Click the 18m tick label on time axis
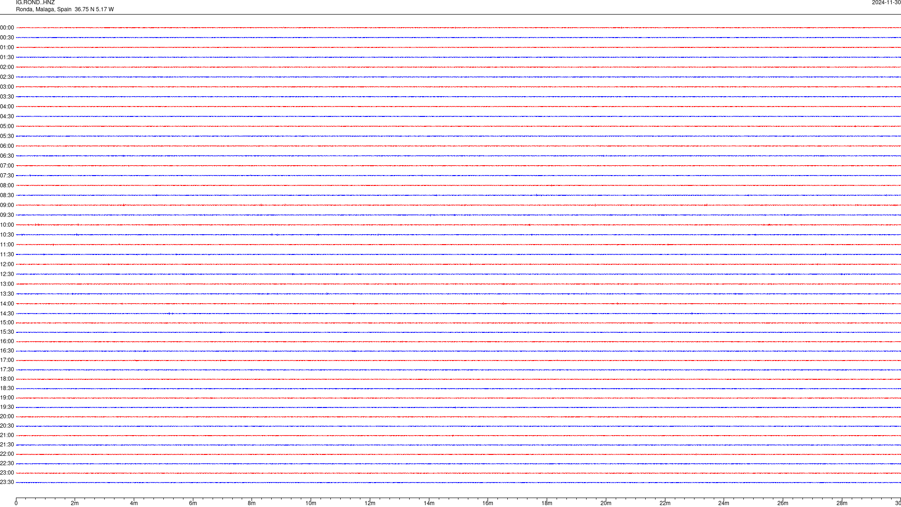This screenshot has height=507, width=901. 547,503
